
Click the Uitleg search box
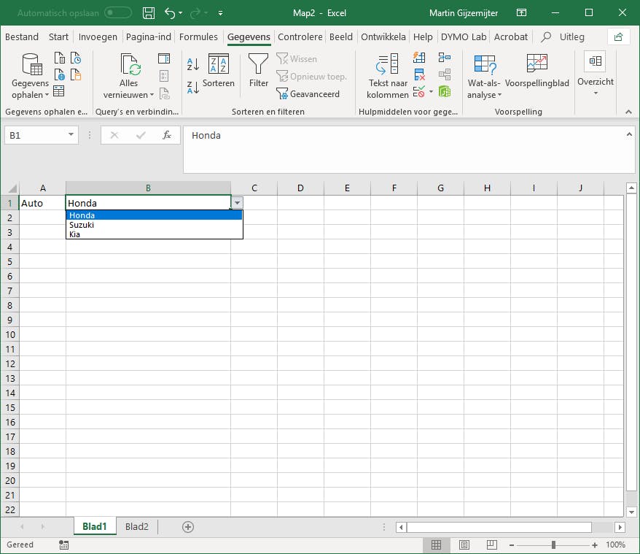563,36
